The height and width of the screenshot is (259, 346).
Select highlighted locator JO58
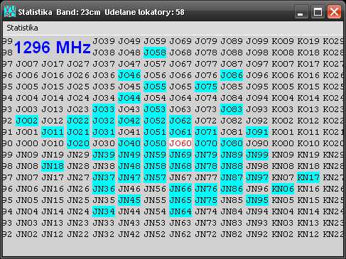[x=155, y=53]
